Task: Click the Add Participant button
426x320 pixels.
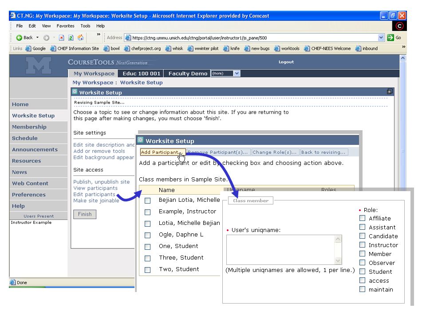Action: (x=163, y=152)
